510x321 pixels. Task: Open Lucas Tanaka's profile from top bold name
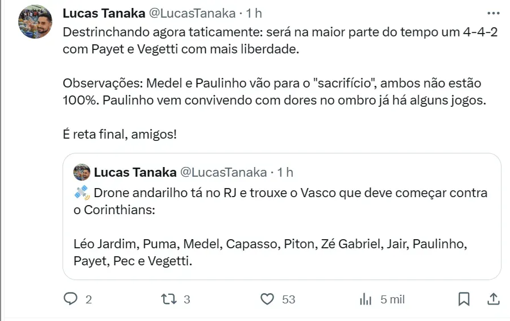(x=103, y=13)
